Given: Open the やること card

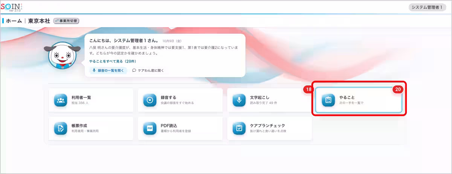Looking at the screenshot, I should click(359, 100).
